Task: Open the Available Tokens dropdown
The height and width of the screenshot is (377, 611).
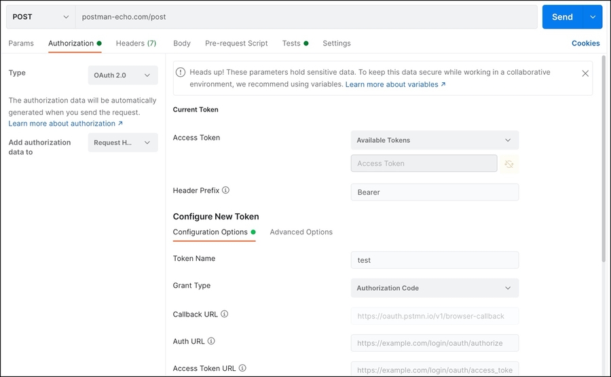Action: pos(434,141)
